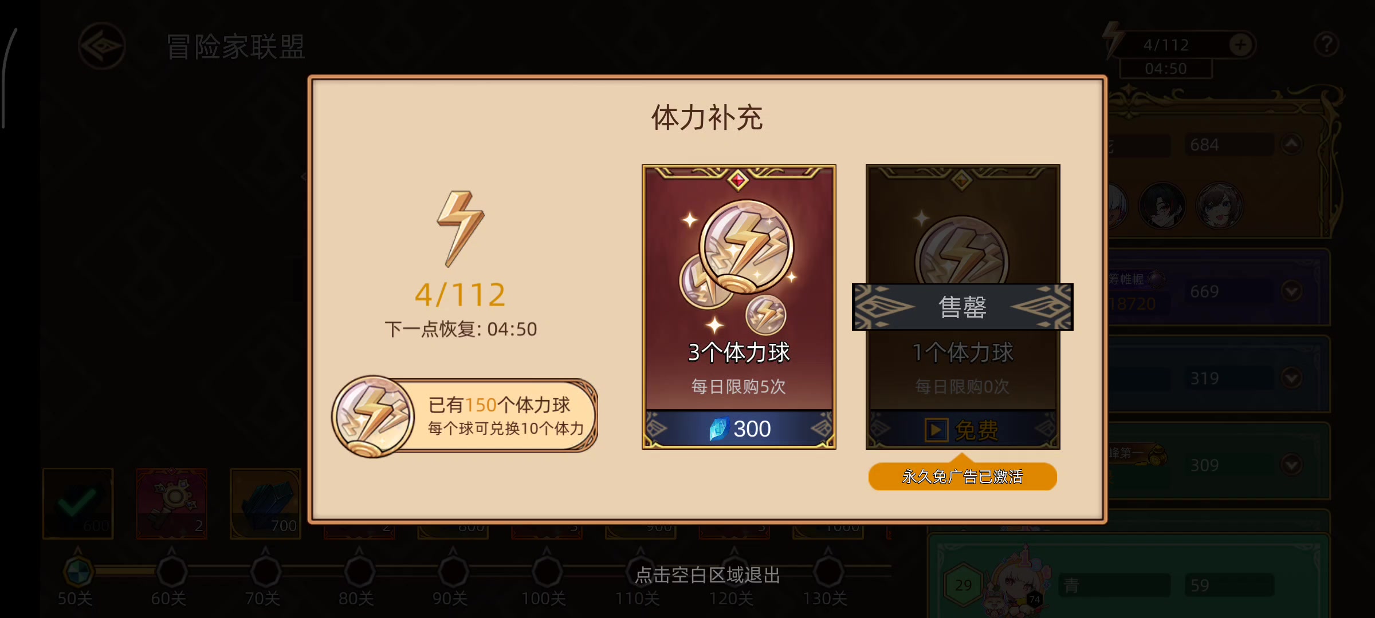The height and width of the screenshot is (618, 1375).
Task: Select the sold-out 1个体力球 card
Action: tap(962, 307)
